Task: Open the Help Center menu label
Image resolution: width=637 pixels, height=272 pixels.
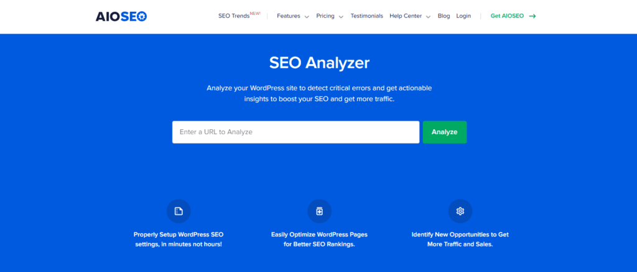Action: pos(406,16)
